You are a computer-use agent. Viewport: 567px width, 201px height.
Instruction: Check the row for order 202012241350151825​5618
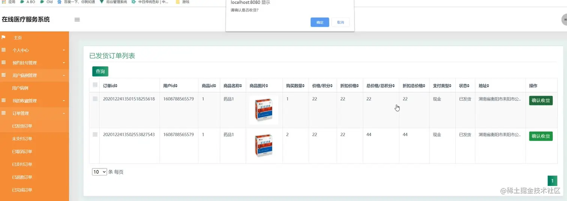pyautogui.click(x=95, y=99)
